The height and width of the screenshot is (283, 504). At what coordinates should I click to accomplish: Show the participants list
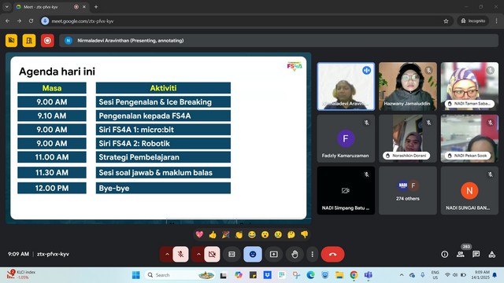pyautogui.click(x=460, y=254)
